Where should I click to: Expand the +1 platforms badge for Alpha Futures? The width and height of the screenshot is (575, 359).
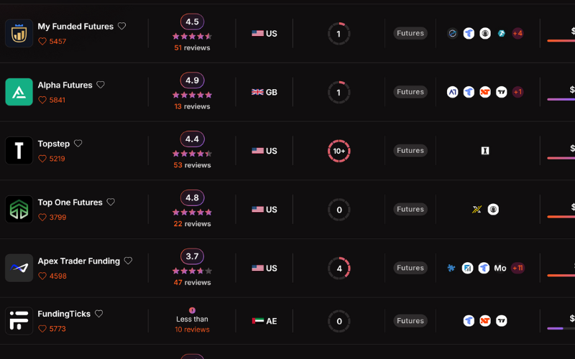tap(517, 92)
